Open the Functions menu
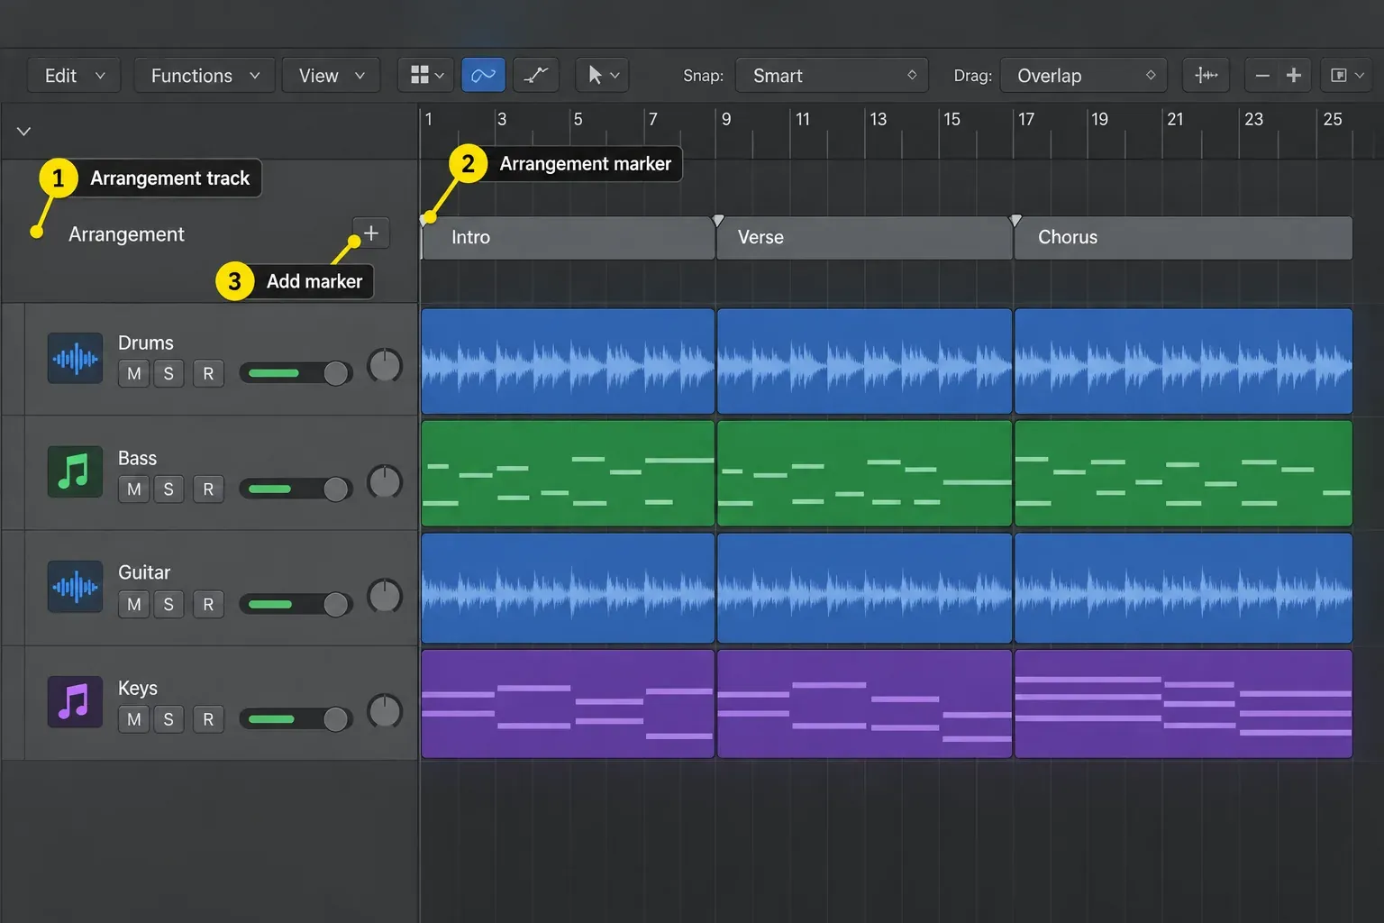 (205, 76)
